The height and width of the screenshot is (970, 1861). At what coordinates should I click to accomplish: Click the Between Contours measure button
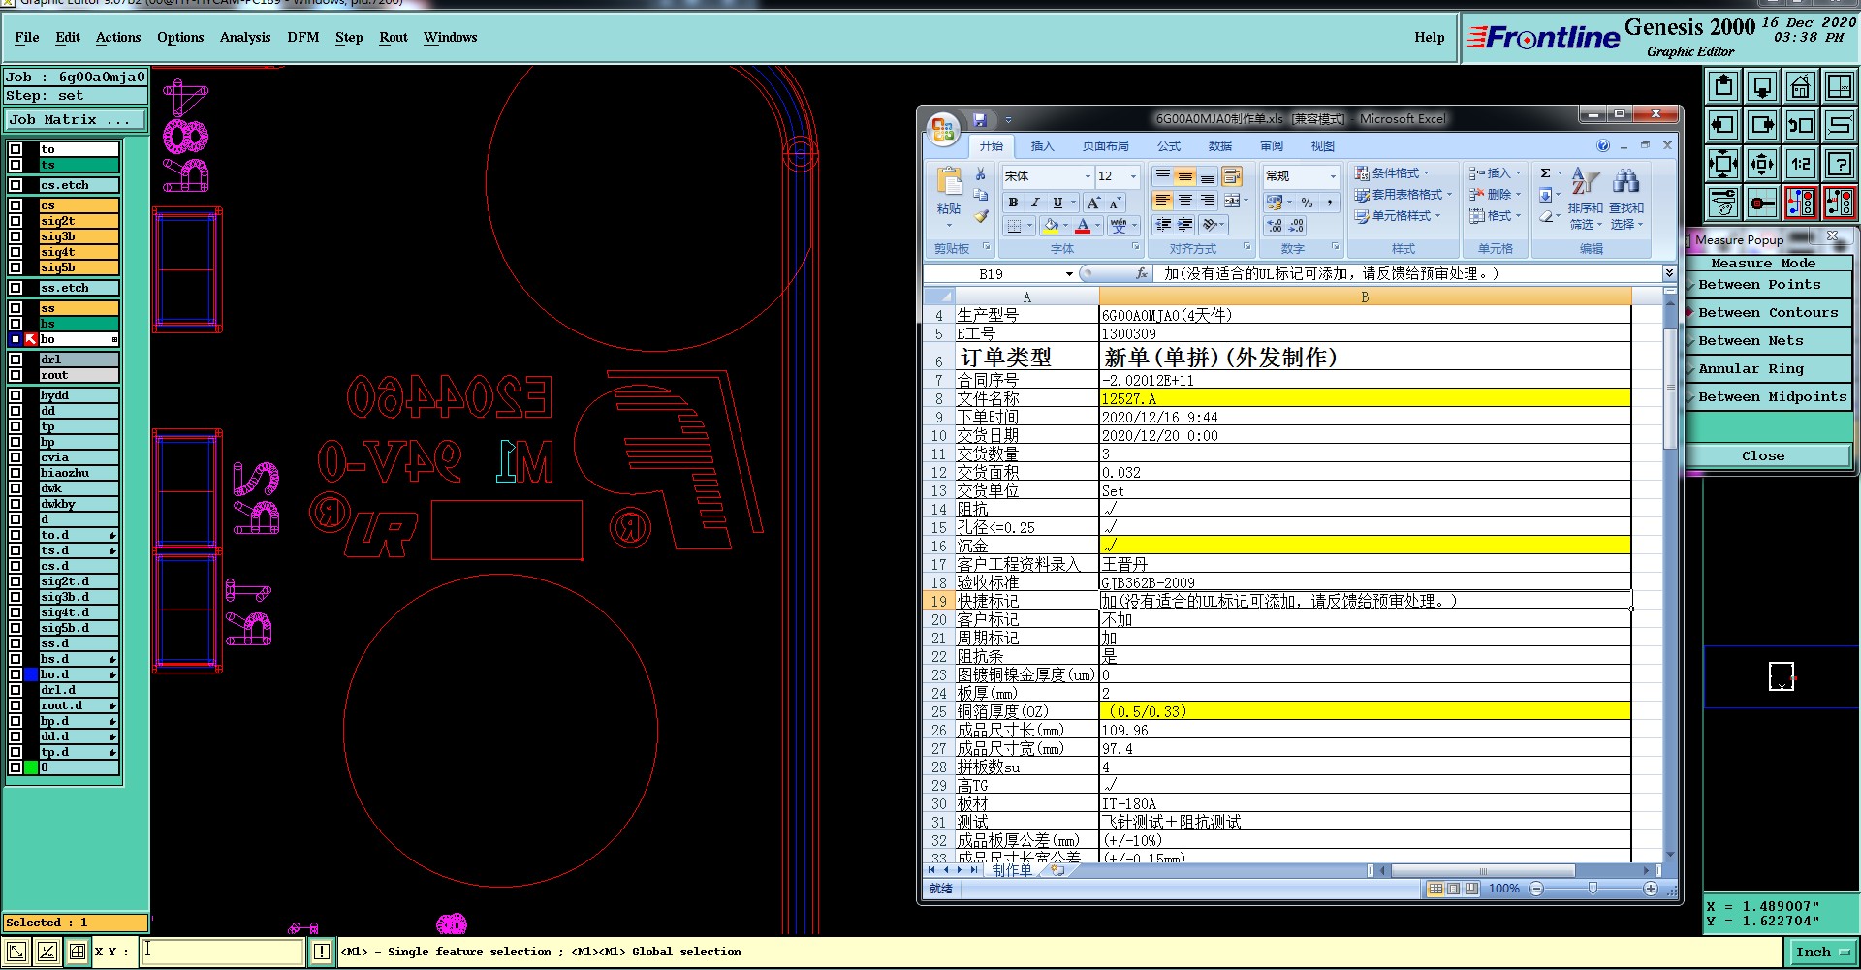pyautogui.click(x=1767, y=313)
